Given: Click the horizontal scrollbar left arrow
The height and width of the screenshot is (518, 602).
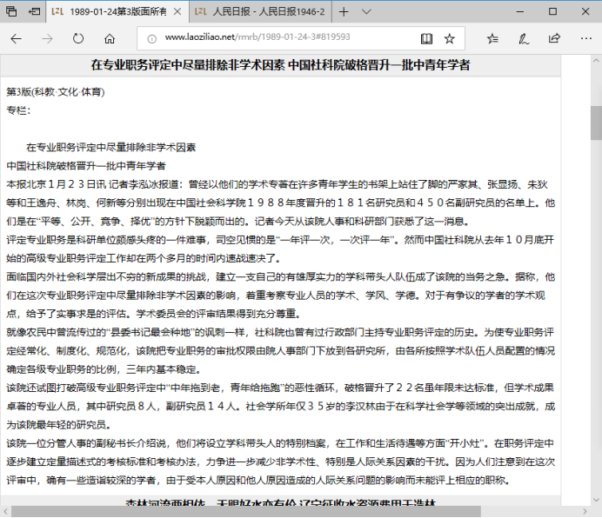Looking at the screenshot, I should pyautogui.click(x=5, y=511).
